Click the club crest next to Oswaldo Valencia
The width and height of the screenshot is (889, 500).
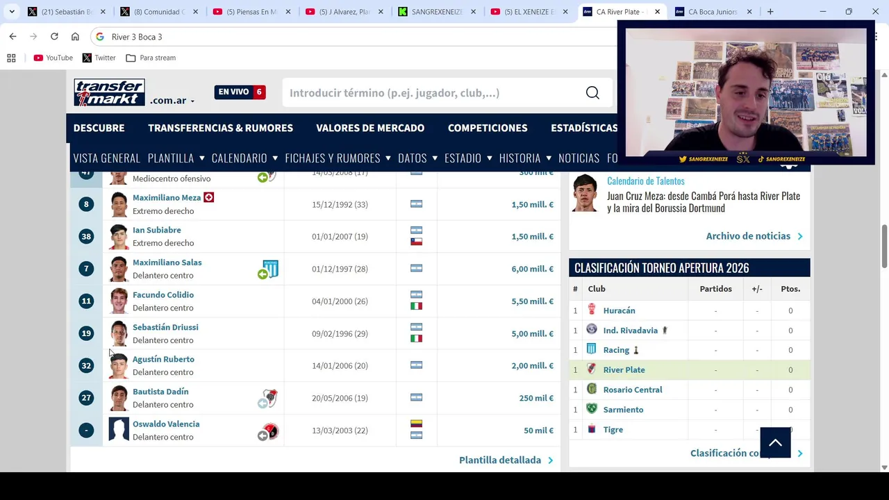(x=270, y=431)
